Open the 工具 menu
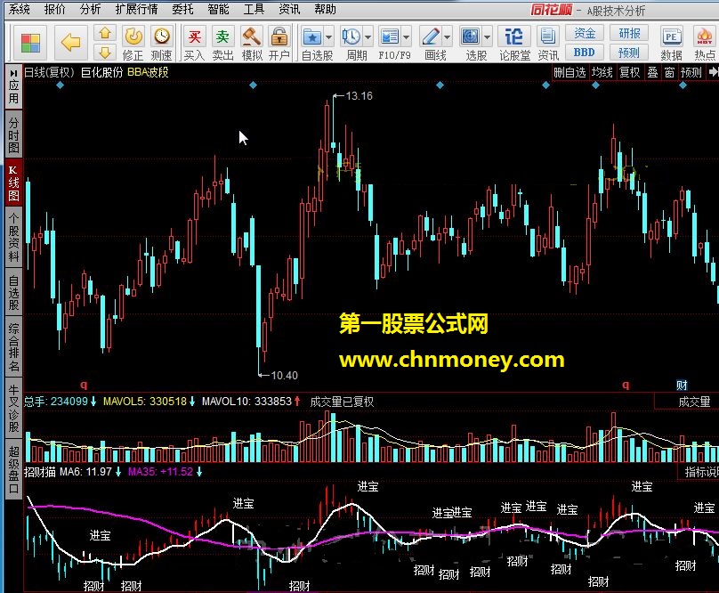The width and height of the screenshot is (719, 593). click(x=254, y=9)
